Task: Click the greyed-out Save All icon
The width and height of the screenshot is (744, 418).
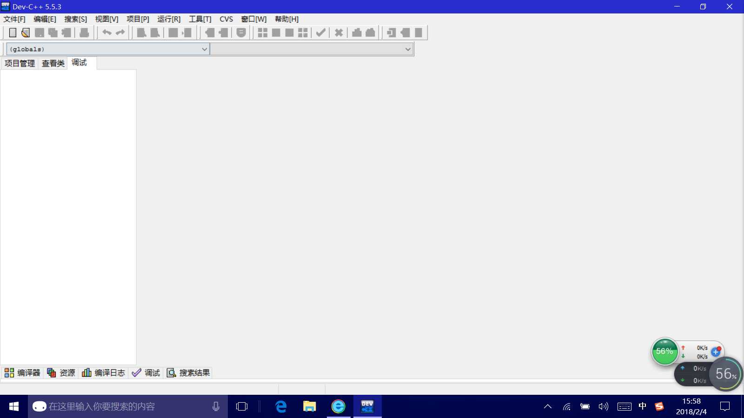Action: (53, 33)
